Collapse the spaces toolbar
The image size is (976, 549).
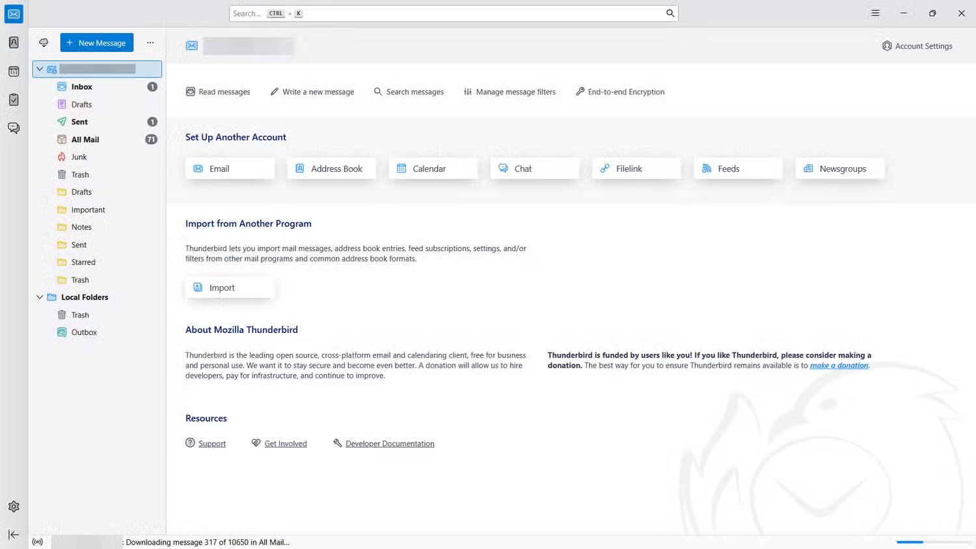point(14,535)
